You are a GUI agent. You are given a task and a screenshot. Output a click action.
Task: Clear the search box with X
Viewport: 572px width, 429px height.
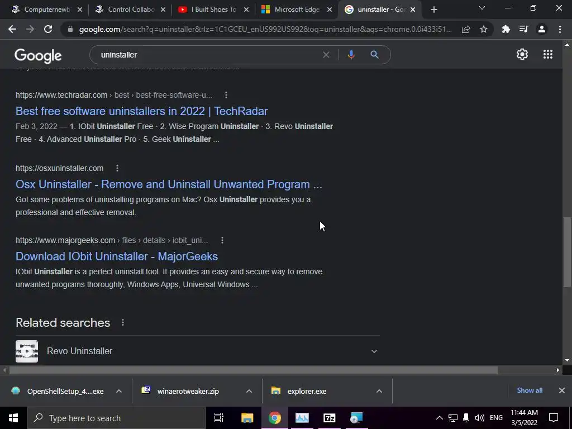pyautogui.click(x=326, y=55)
